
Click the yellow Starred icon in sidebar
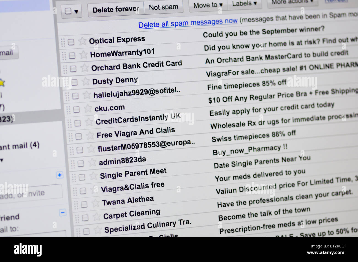click(2, 82)
